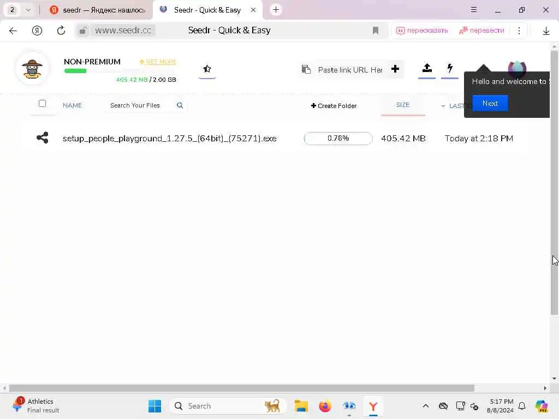Click the search magnifier in file list

click(180, 105)
